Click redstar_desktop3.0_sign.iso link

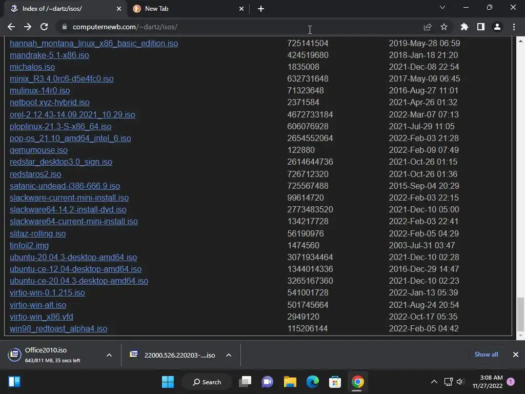61,162
